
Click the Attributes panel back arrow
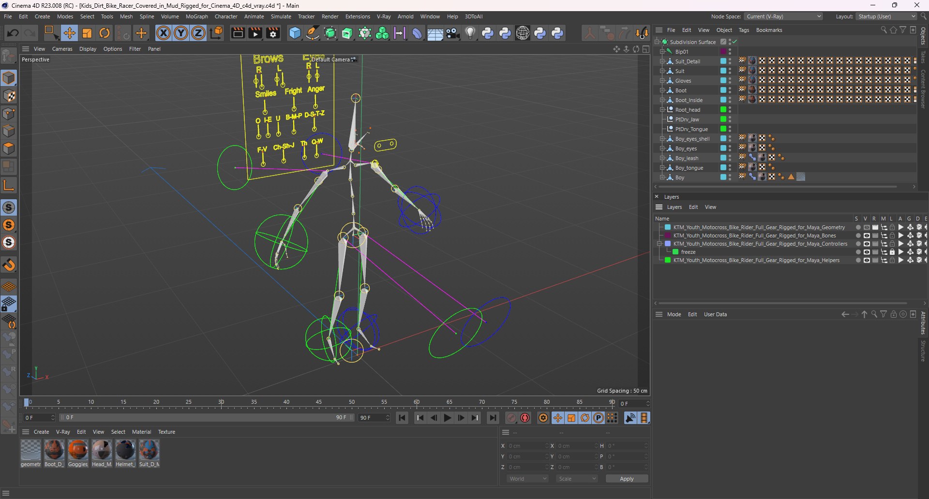pyautogui.click(x=845, y=314)
